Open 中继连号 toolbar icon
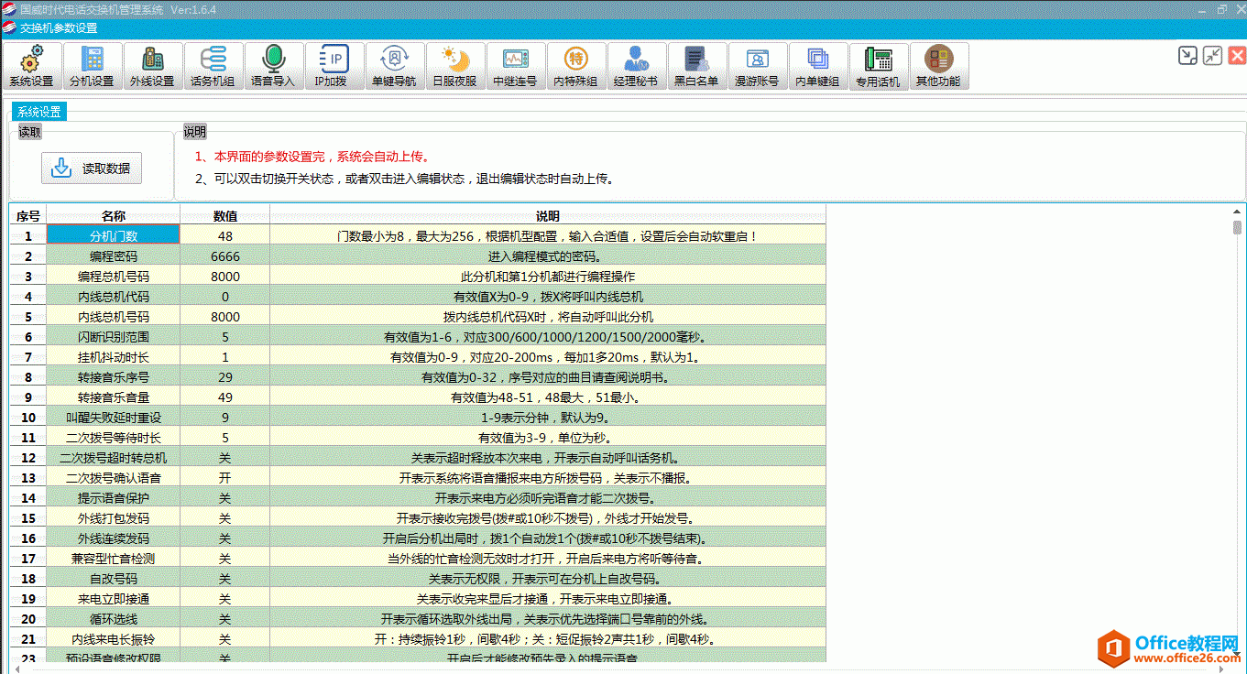This screenshot has height=674, width=1247. [515, 67]
